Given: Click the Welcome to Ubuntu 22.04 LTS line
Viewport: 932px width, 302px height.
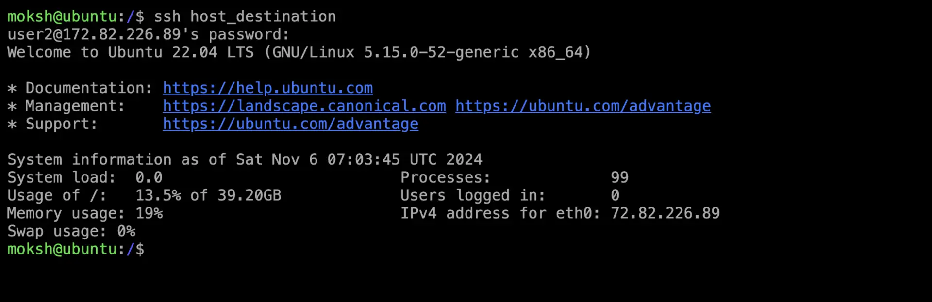Looking at the screenshot, I should coord(299,52).
